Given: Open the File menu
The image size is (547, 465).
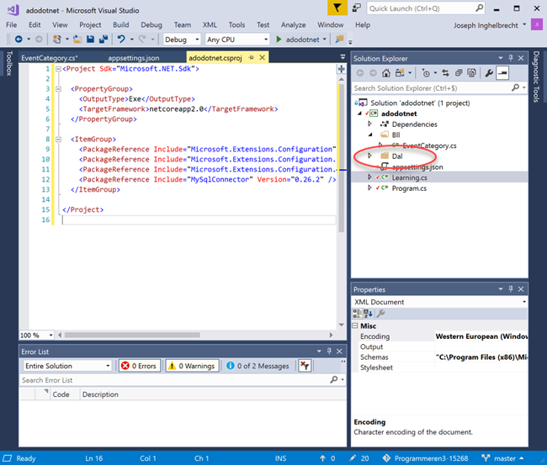Looking at the screenshot, I should tap(11, 24).
